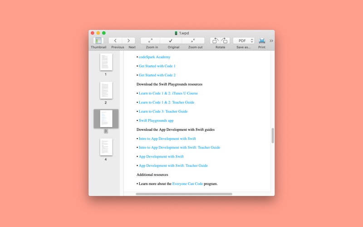Toggle the Thumbnail sidebar icon
This screenshot has height=227, width=363.
(x=98, y=40)
